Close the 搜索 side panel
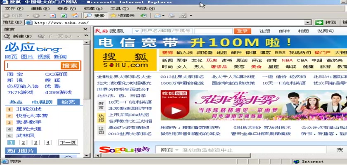 86,29
